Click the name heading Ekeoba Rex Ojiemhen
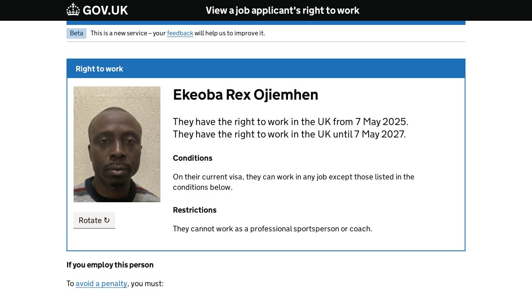 tap(245, 95)
